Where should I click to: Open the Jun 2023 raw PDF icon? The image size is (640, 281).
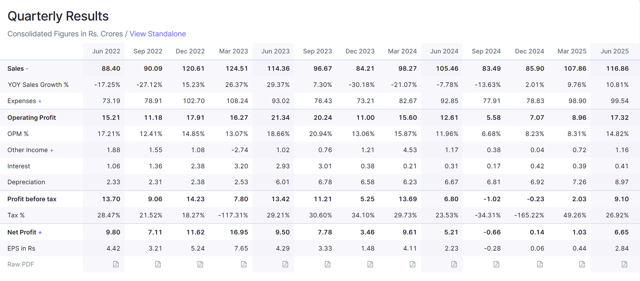coord(285,264)
